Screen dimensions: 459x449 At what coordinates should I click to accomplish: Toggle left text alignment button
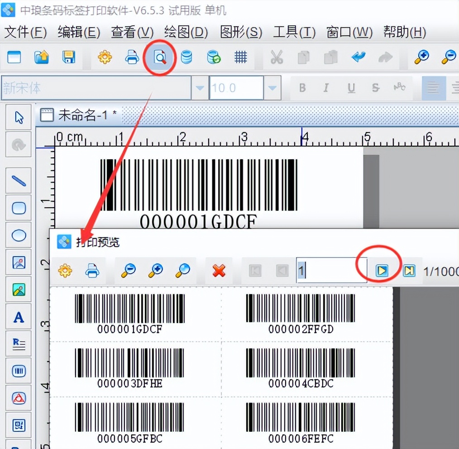(x=434, y=88)
